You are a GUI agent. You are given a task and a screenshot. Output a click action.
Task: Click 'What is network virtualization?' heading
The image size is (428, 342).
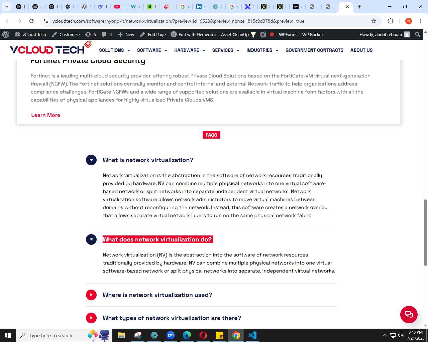[x=148, y=160]
